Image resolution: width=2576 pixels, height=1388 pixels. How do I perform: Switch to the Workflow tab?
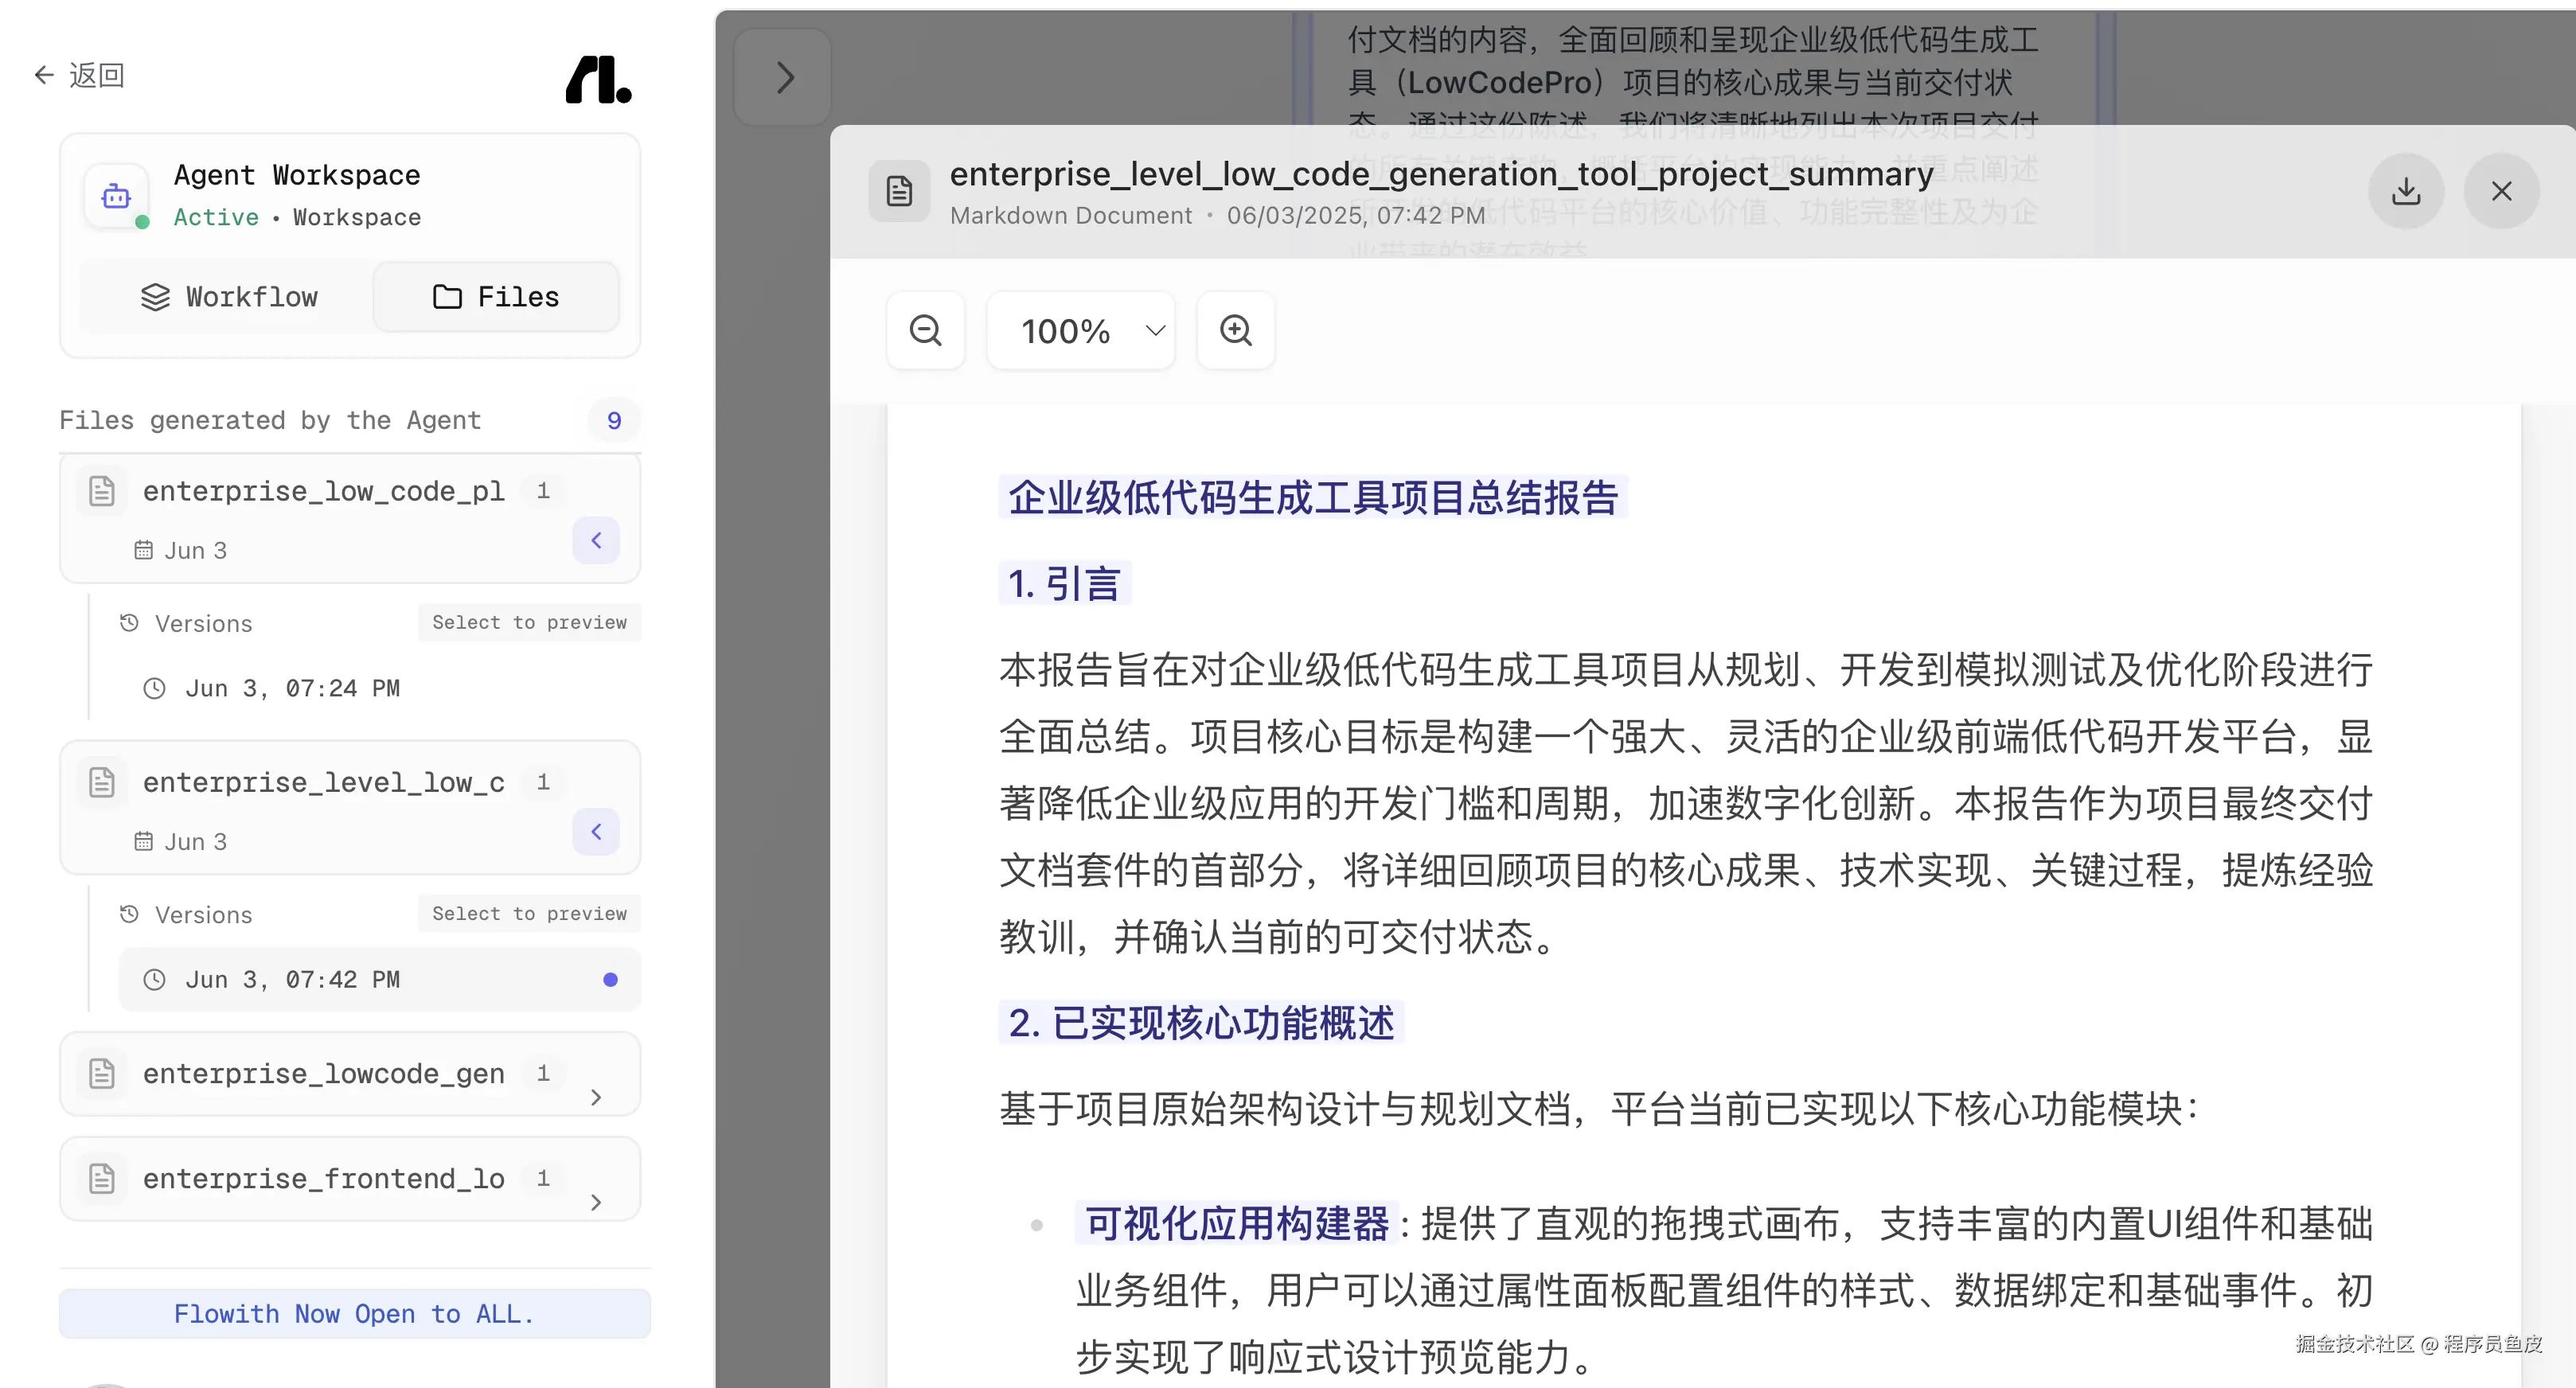(229, 296)
